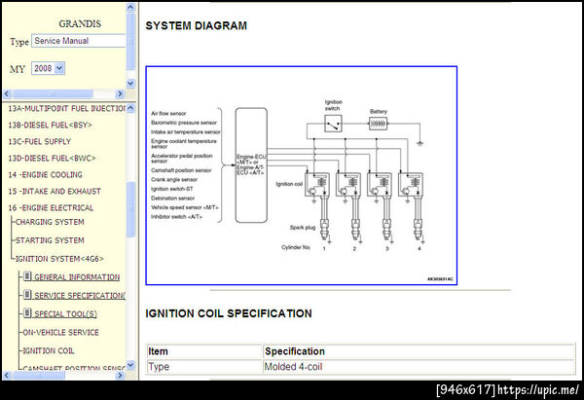The height and width of the screenshot is (400, 584).
Task: Open the SPECIAL TOOL(S) document icon
Action: [27, 312]
